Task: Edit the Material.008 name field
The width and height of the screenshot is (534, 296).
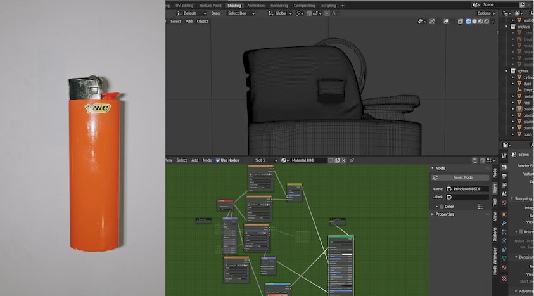Action: (308, 160)
